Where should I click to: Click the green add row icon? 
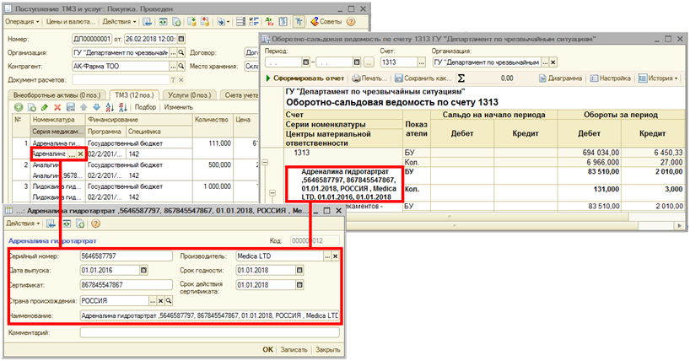click(x=19, y=107)
